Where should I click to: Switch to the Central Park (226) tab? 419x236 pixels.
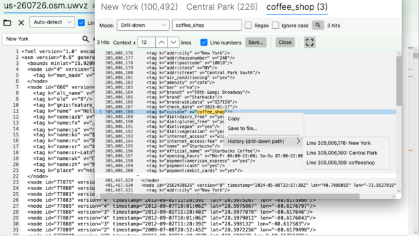click(222, 7)
